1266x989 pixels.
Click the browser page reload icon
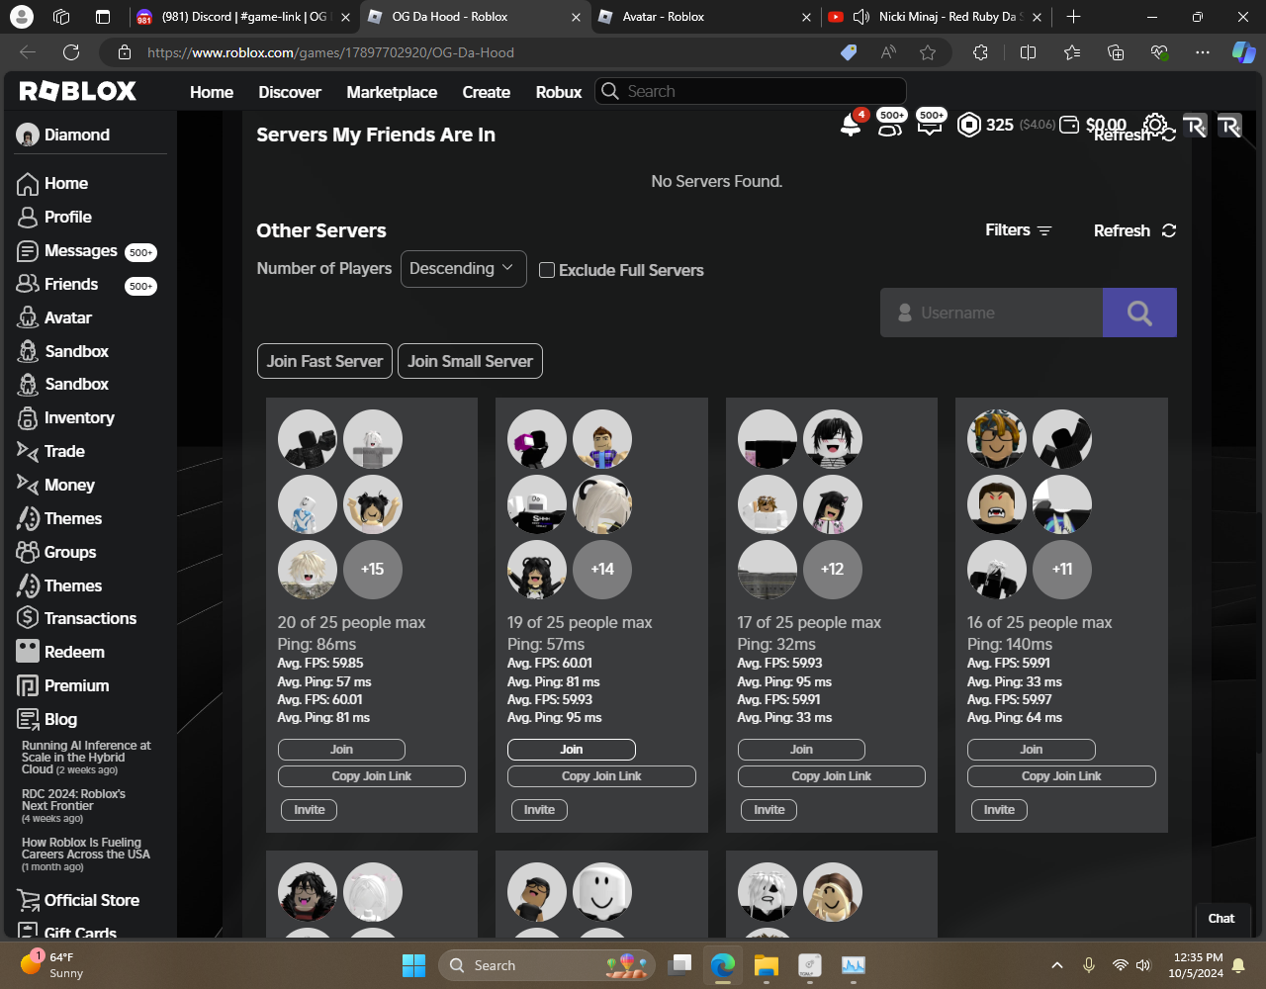coord(71,52)
